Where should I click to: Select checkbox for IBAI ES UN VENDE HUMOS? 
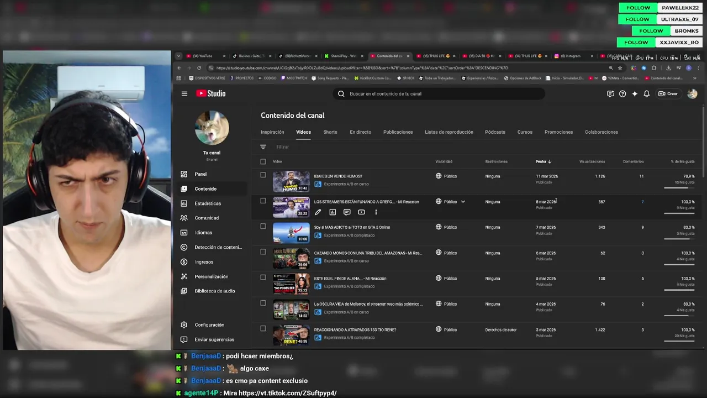(x=263, y=175)
